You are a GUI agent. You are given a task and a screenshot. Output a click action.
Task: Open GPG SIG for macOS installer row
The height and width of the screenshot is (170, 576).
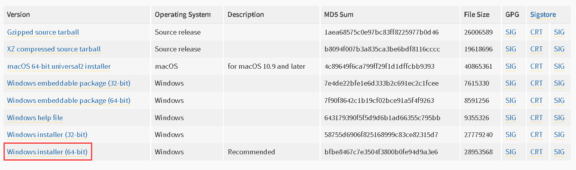point(511,66)
